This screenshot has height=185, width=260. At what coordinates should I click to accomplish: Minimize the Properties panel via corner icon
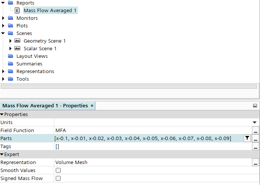pos(255,106)
